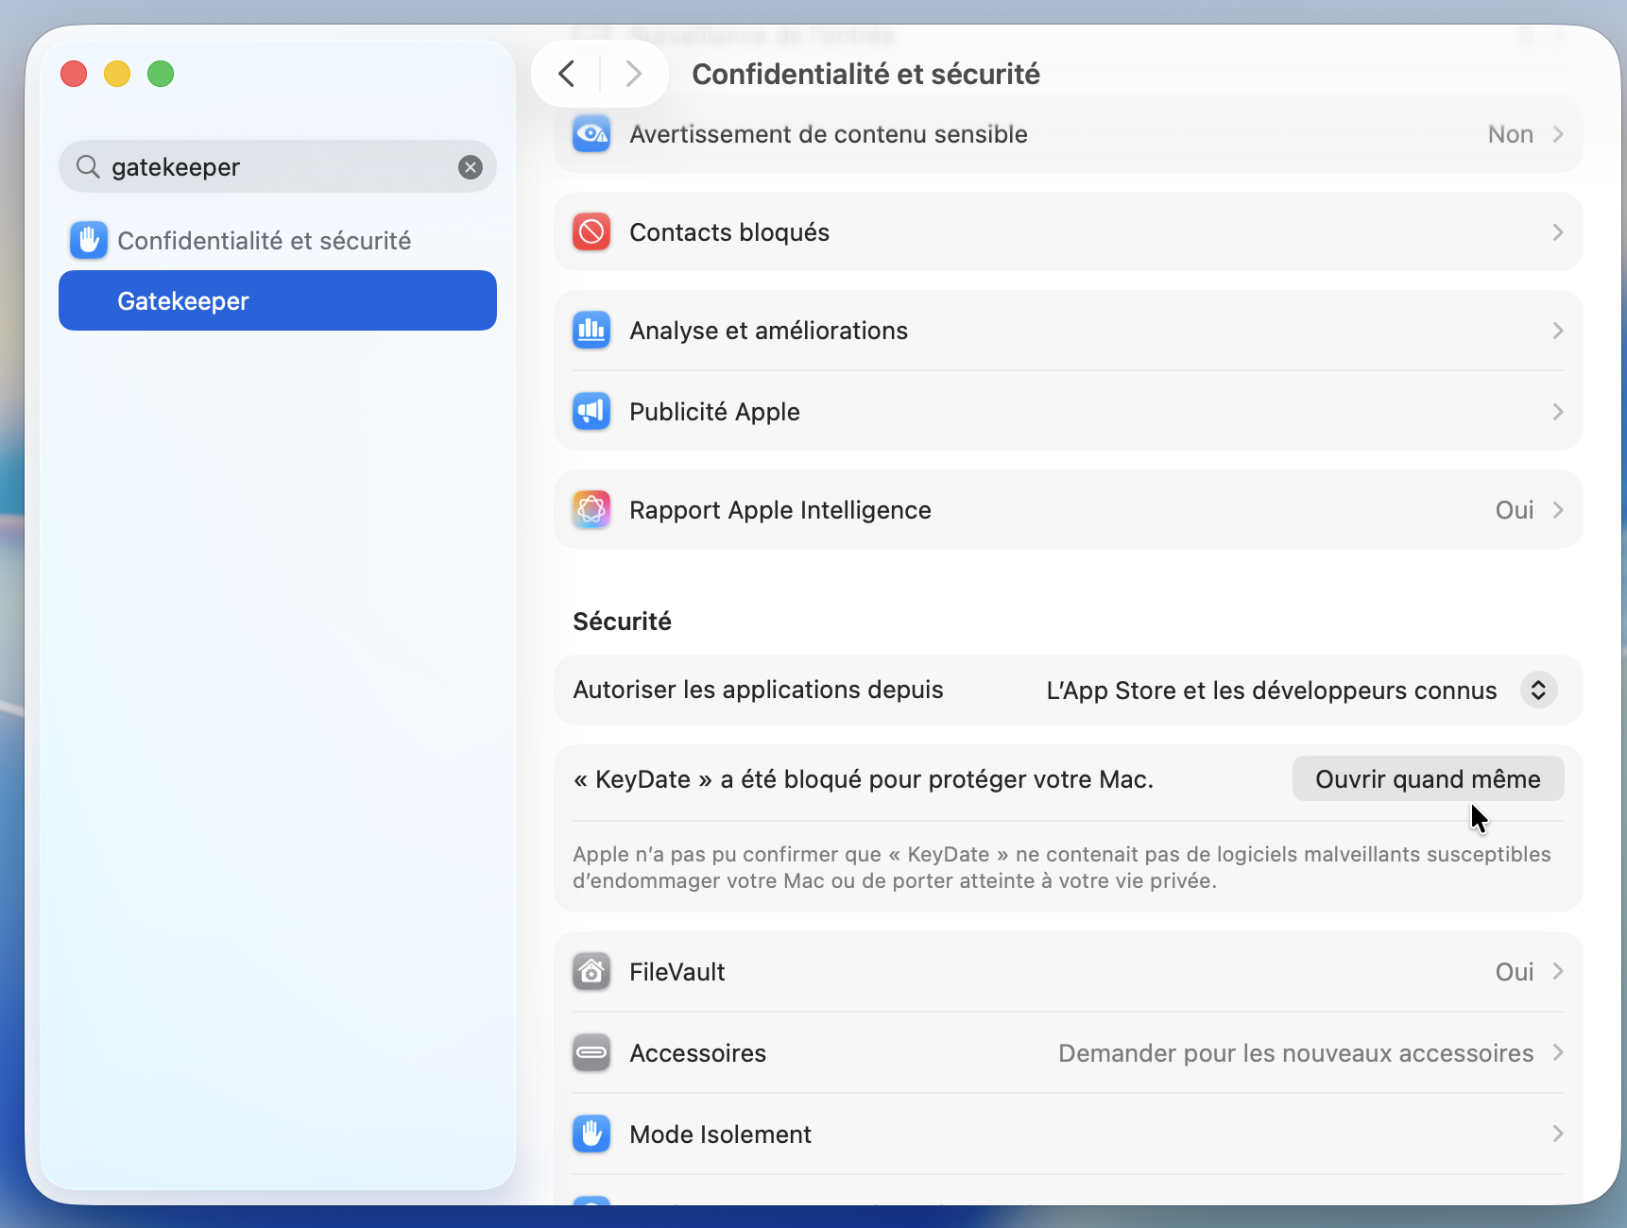Click the Mode Isolement hand icon
This screenshot has height=1228, width=1627.
(591, 1134)
